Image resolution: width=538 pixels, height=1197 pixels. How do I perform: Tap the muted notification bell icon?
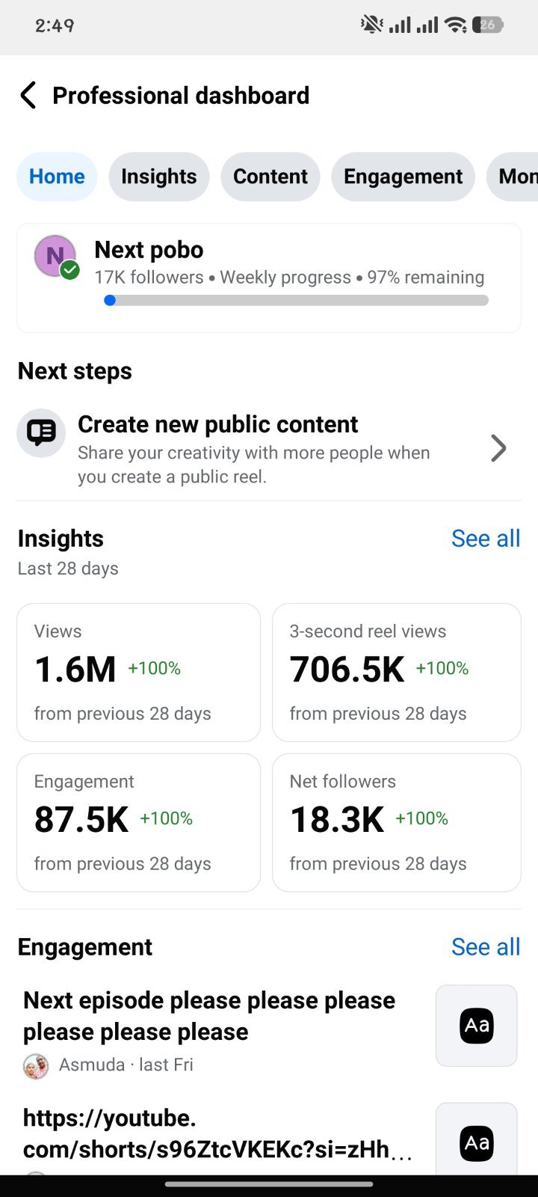pos(371,25)
